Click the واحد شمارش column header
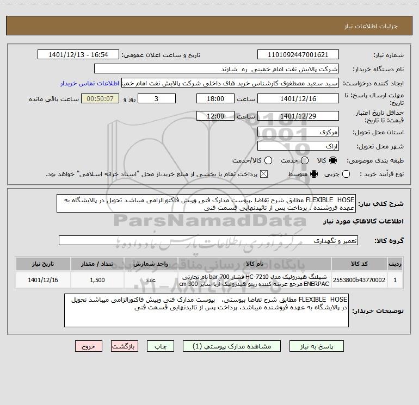 [151, 264]
